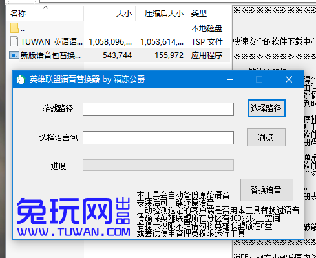The width and height of the screenshot is (316, 258).
Task: Click the 选择语言包 label
Action: click(58, 137)
